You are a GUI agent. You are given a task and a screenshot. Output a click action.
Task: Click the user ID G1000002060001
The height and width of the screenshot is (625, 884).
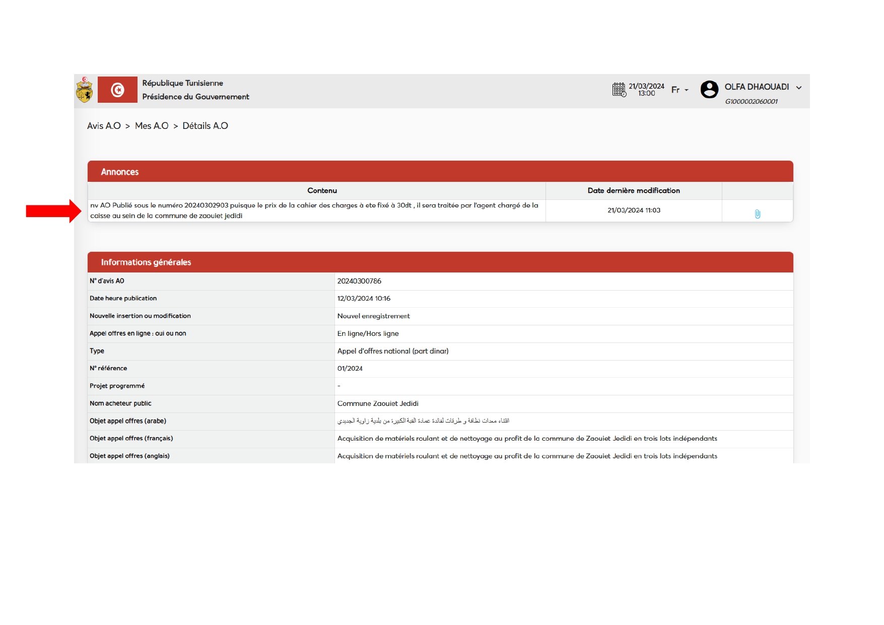pos(751,101)
